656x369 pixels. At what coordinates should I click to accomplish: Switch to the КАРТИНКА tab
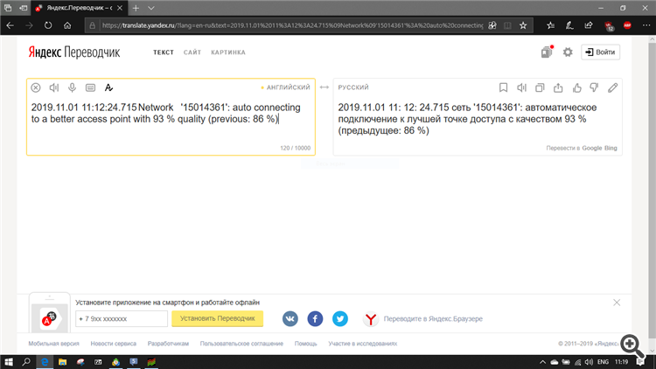click(228, 52)
